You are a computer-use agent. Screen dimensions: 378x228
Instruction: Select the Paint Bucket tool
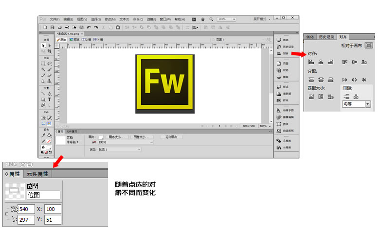(49, 135)
